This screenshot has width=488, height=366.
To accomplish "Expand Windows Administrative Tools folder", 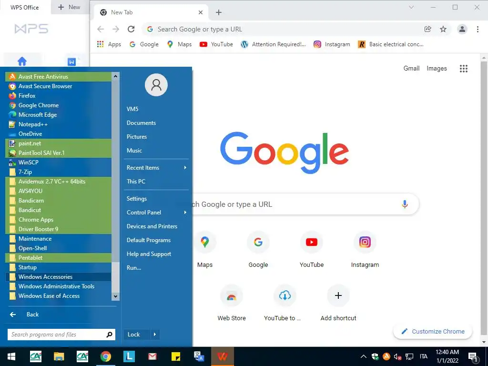I will [x=58, y=286].
